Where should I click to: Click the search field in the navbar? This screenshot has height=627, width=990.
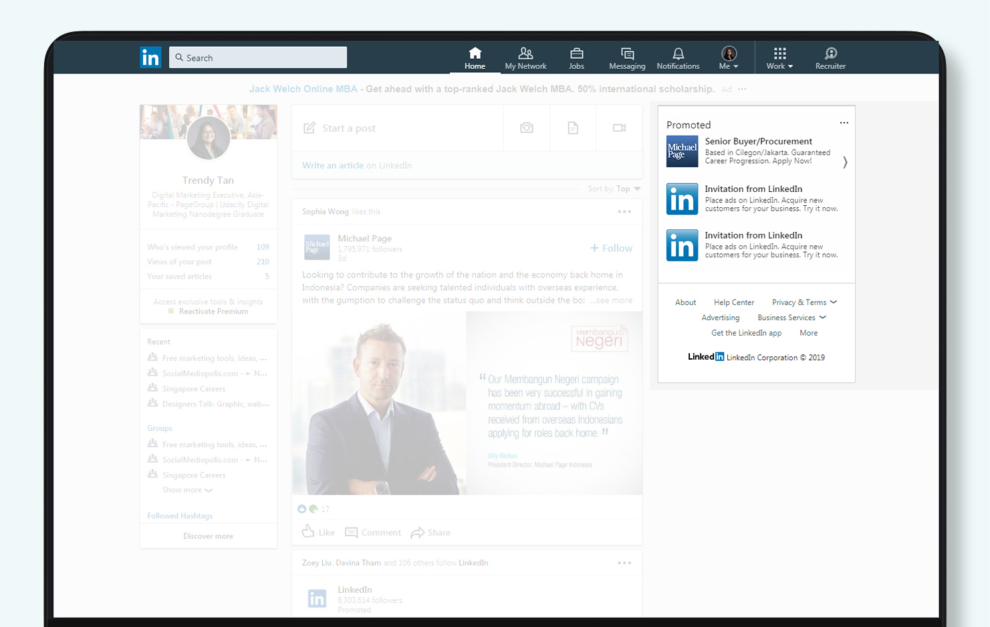pyautogui.click(x=258, y=57)
